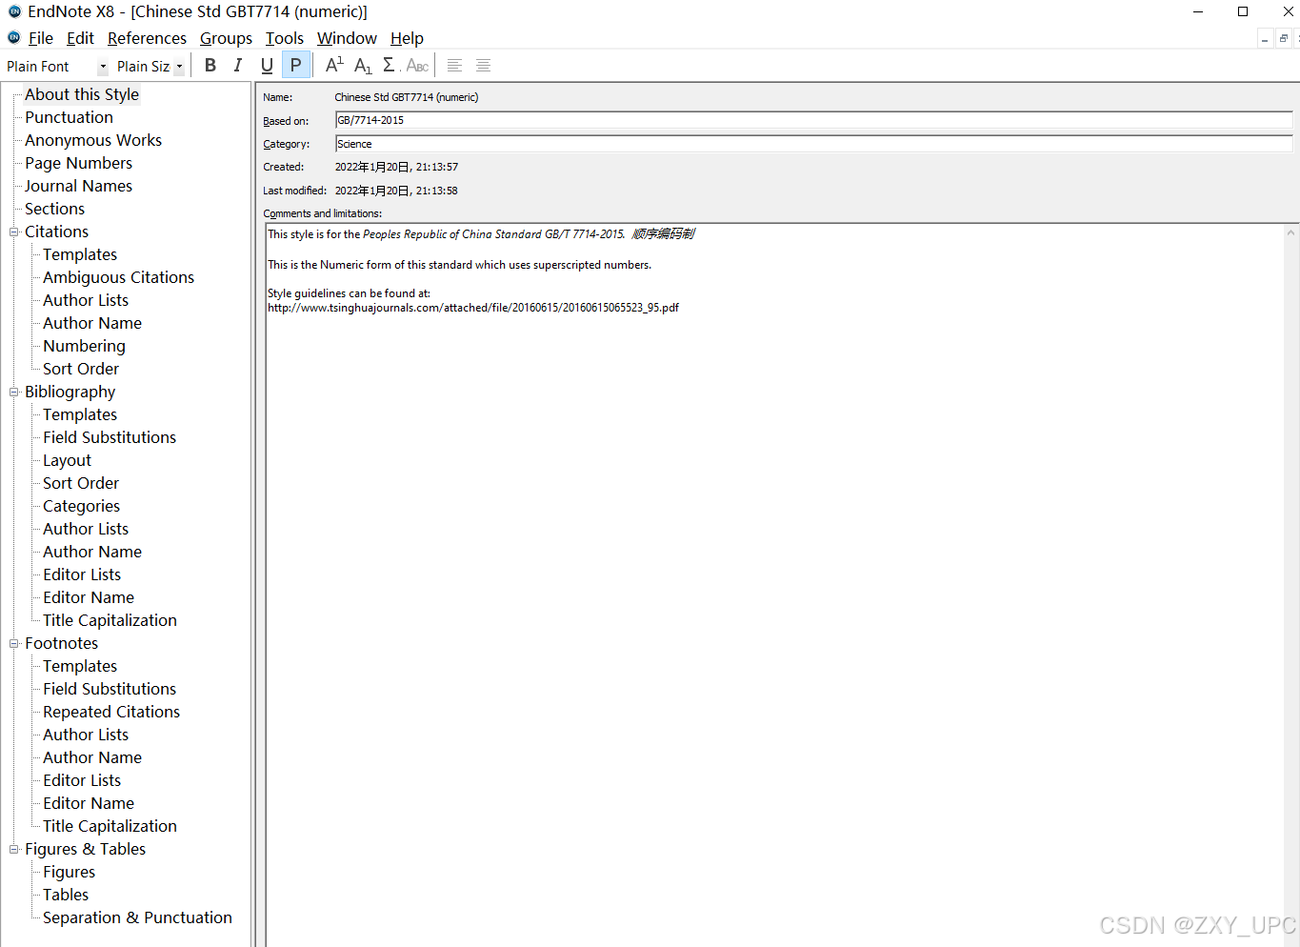The height and width of the screenshot is (947, 1300).
Task: Collapse the Bibliography tree node
Action: pyautogui.click(x=14, y=392)
